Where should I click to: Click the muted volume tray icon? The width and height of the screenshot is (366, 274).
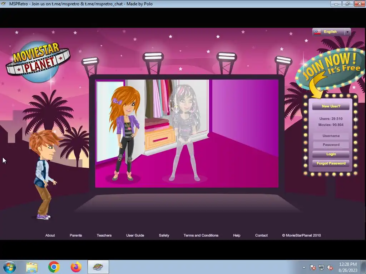click(x=330, y=268)
